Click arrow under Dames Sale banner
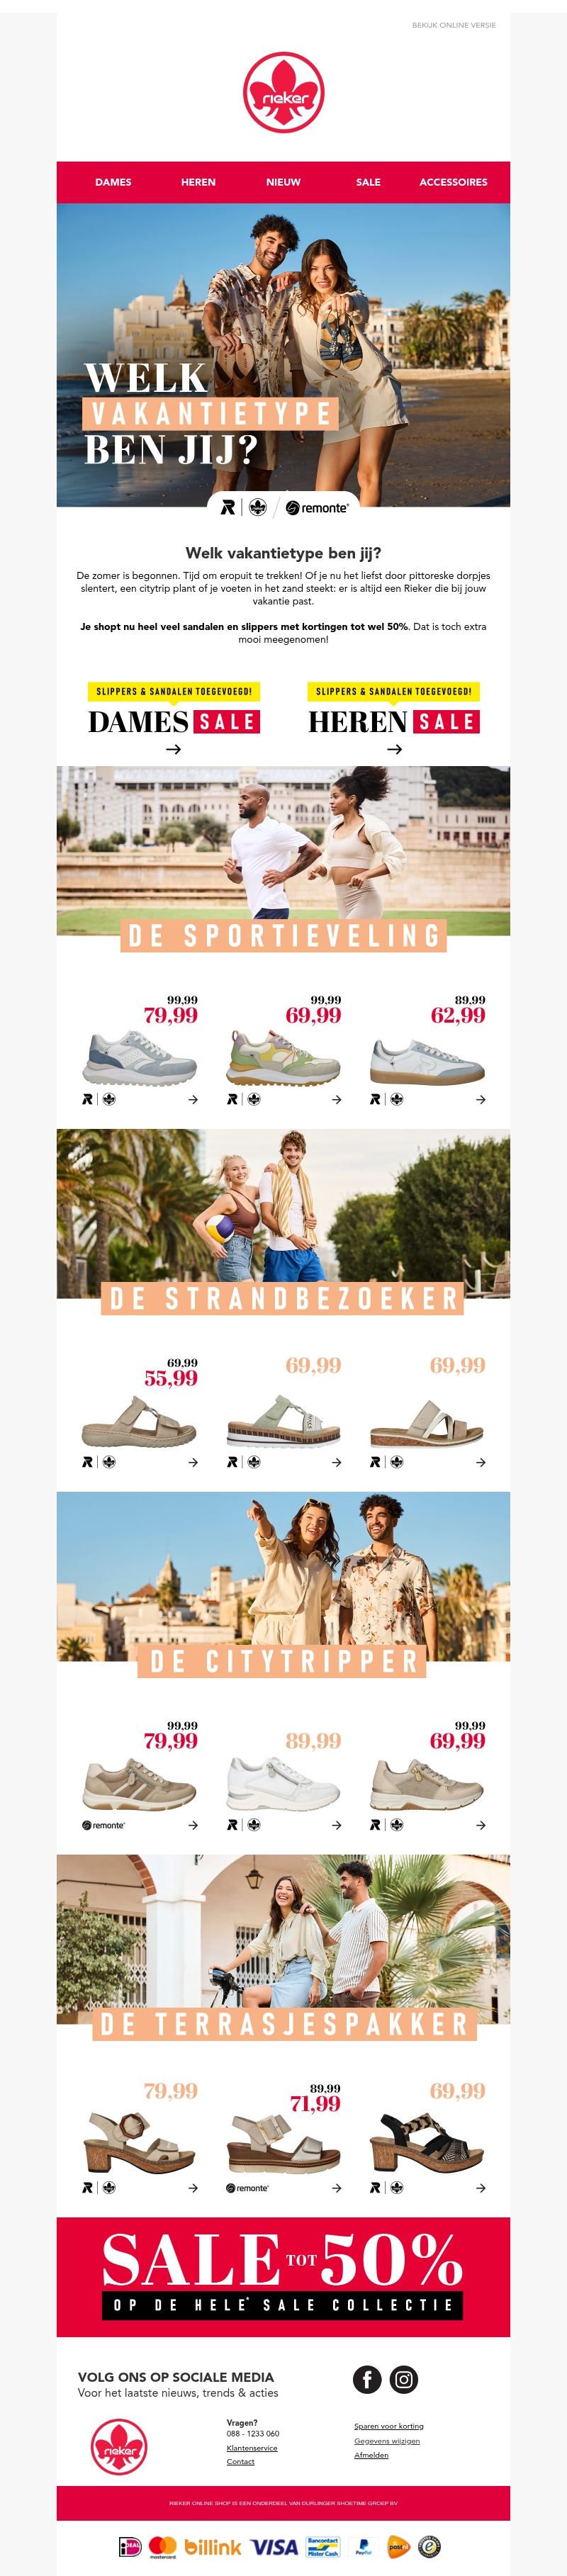Screen dimensions: 567x2576 coord(173,749)
